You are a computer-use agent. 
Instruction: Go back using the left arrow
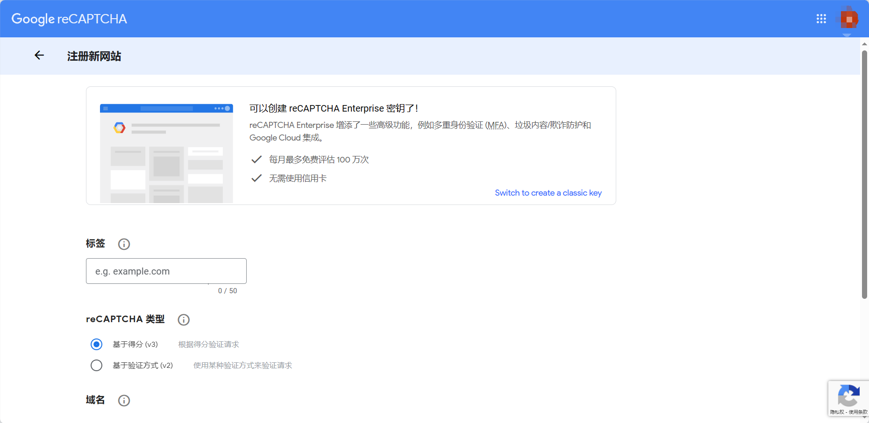[x=39, y=56]
